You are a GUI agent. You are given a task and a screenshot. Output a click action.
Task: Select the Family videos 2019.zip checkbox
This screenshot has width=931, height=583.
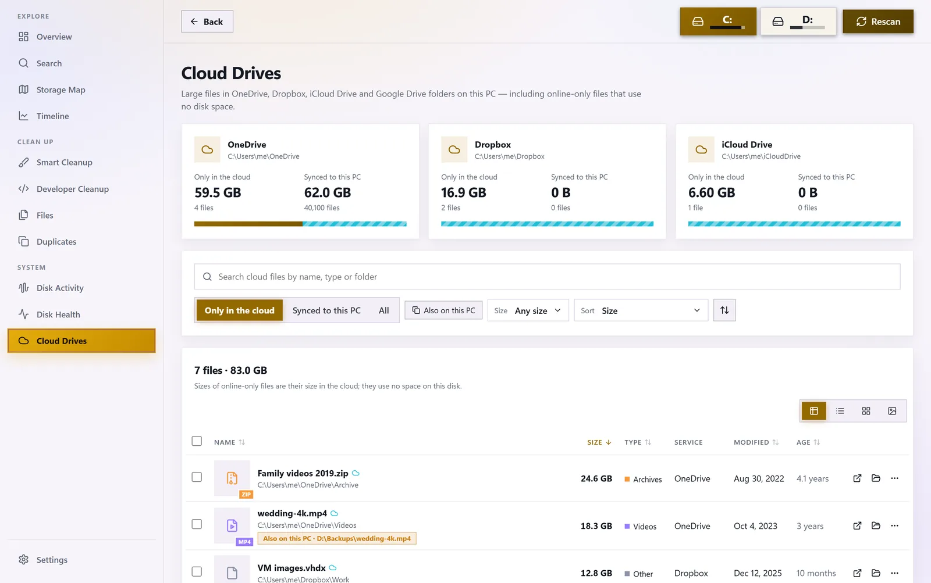click(197, 477)
